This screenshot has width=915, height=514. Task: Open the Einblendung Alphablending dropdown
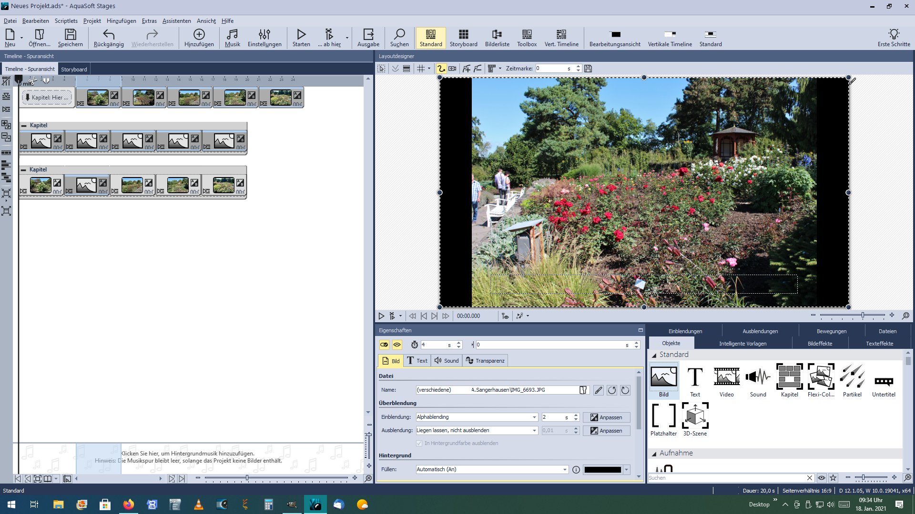click(x=534, y=417)
